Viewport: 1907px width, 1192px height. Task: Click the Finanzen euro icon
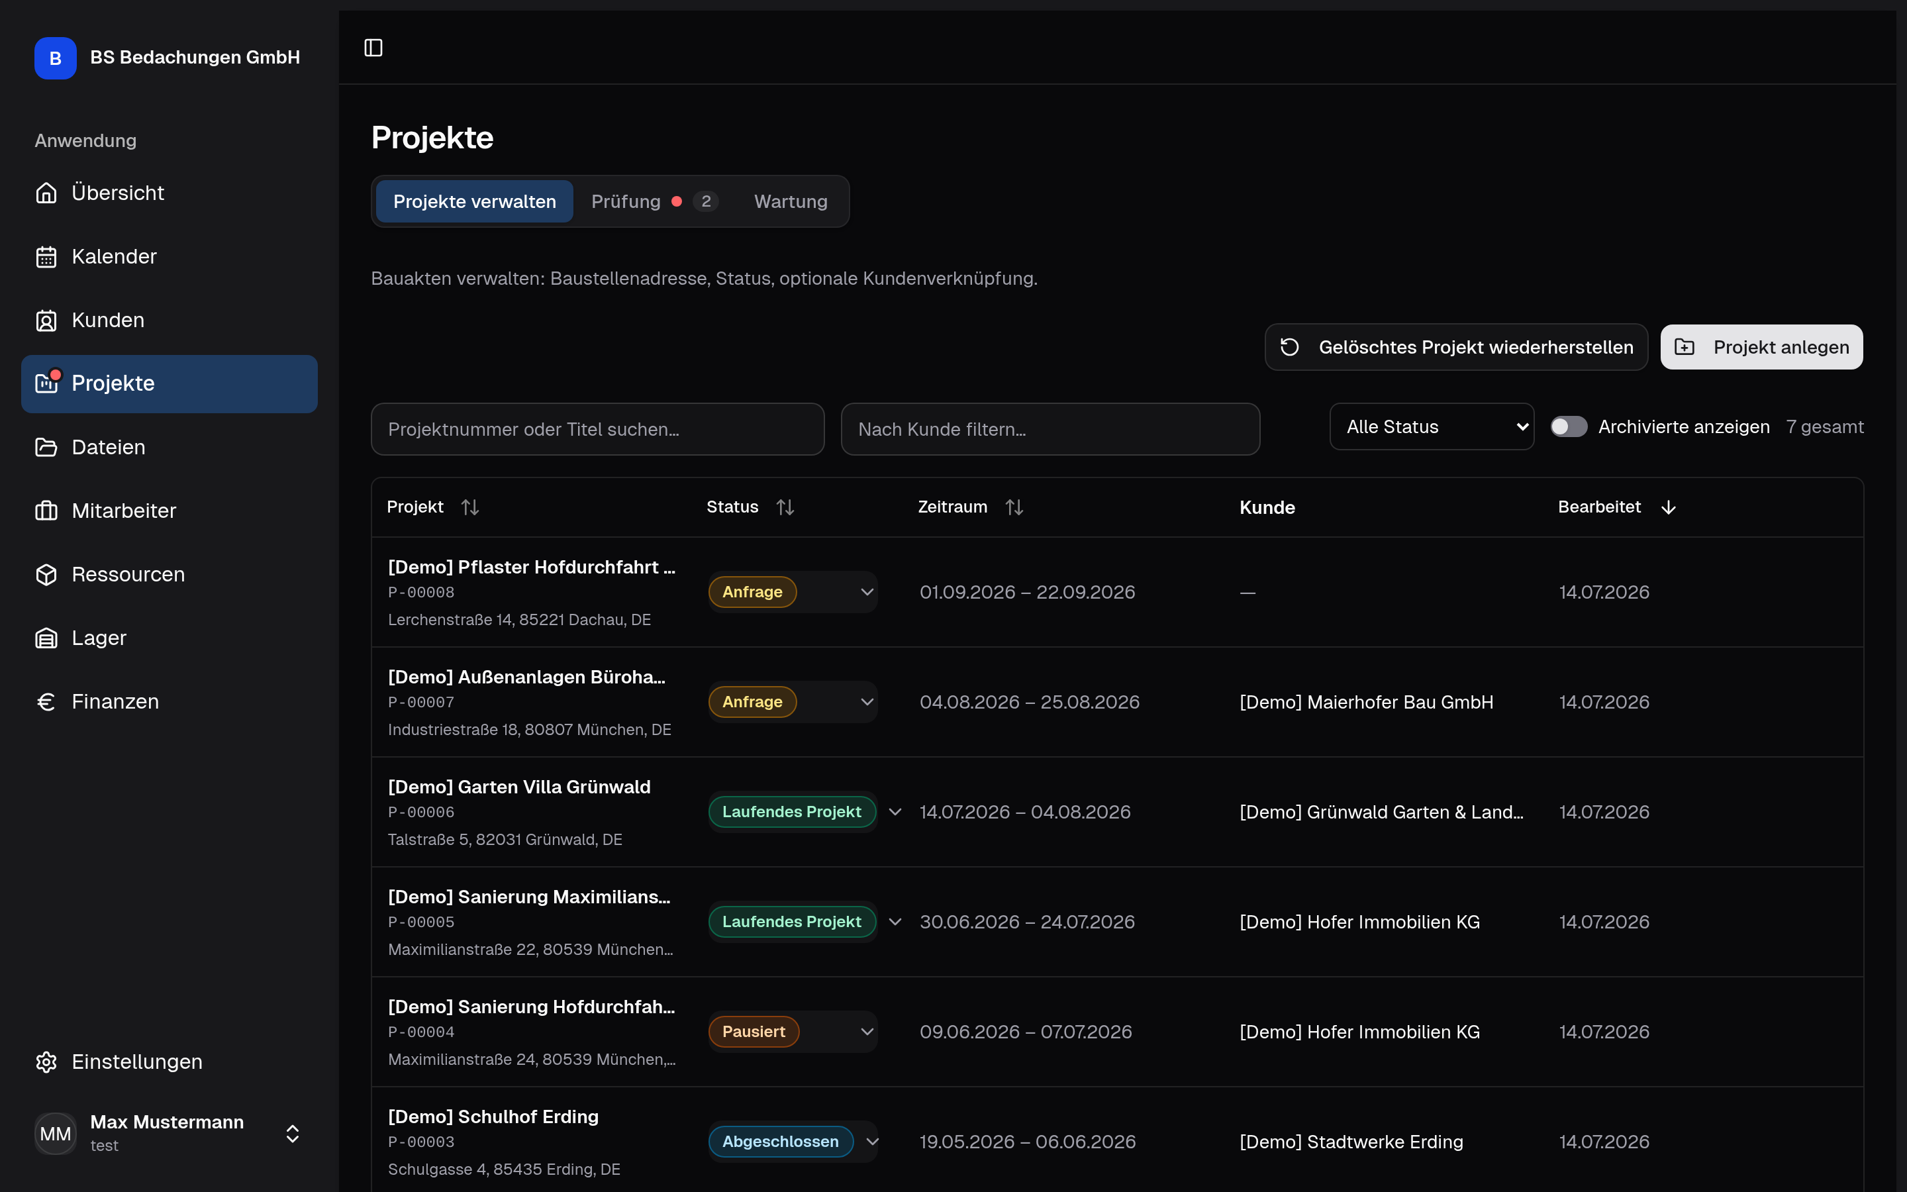(x=46, y=702)
